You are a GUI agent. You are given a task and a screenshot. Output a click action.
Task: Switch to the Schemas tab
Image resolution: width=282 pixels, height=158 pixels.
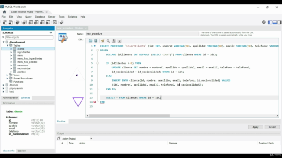pos(26,97)
